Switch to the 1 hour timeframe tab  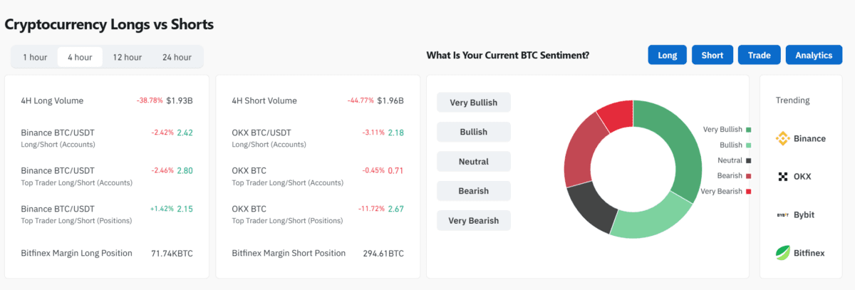[34, 57]
